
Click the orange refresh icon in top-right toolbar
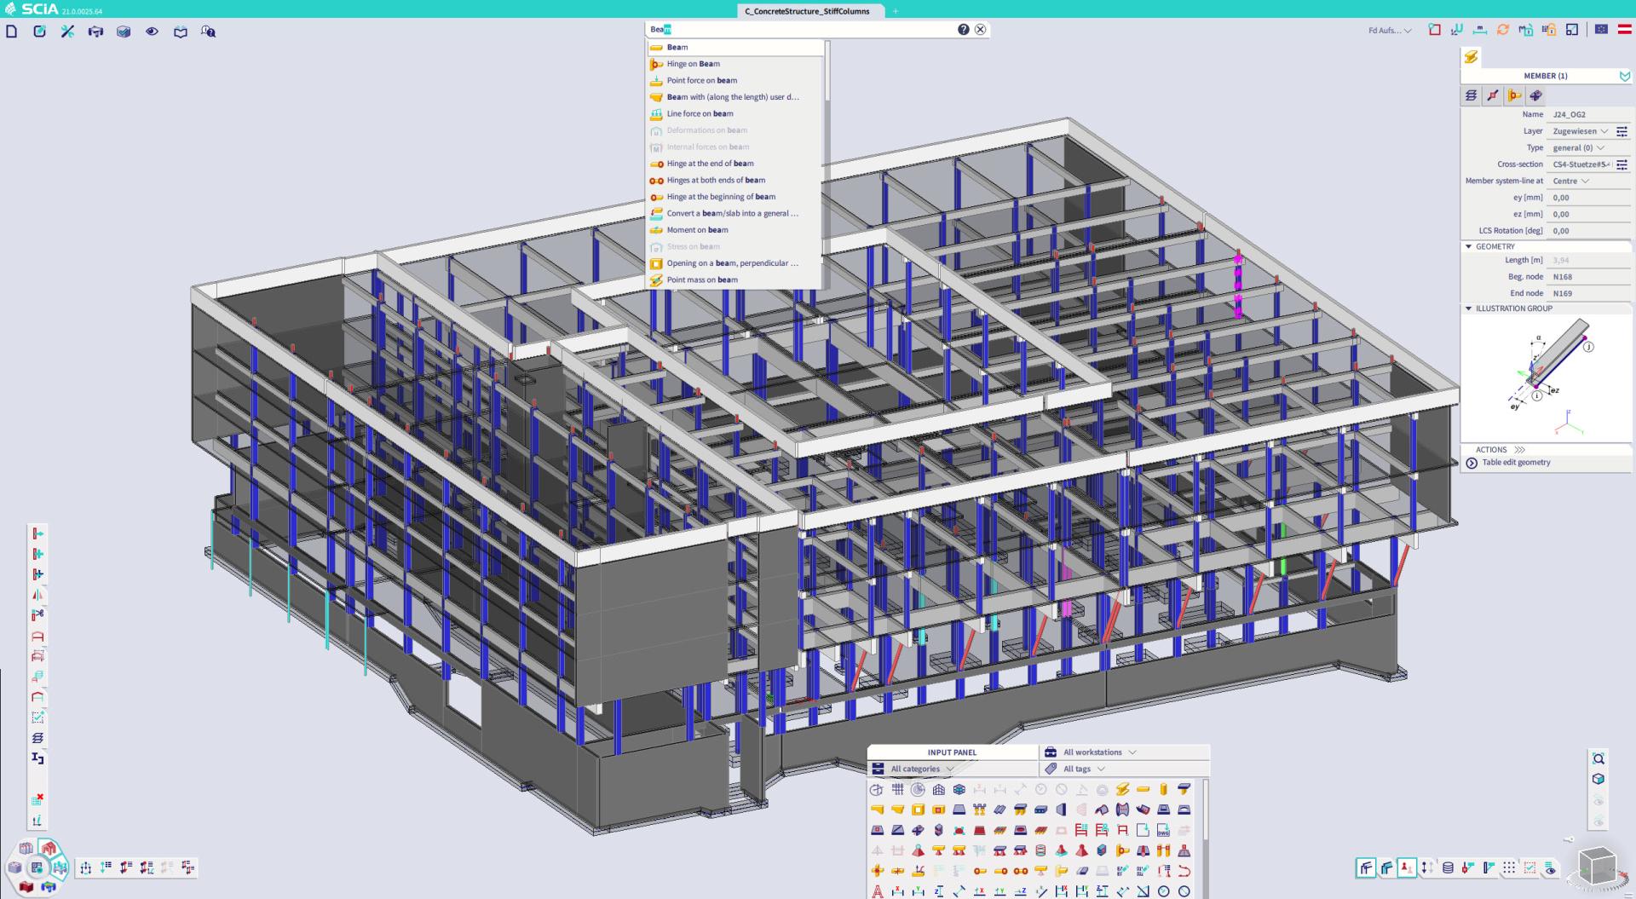1503,30
